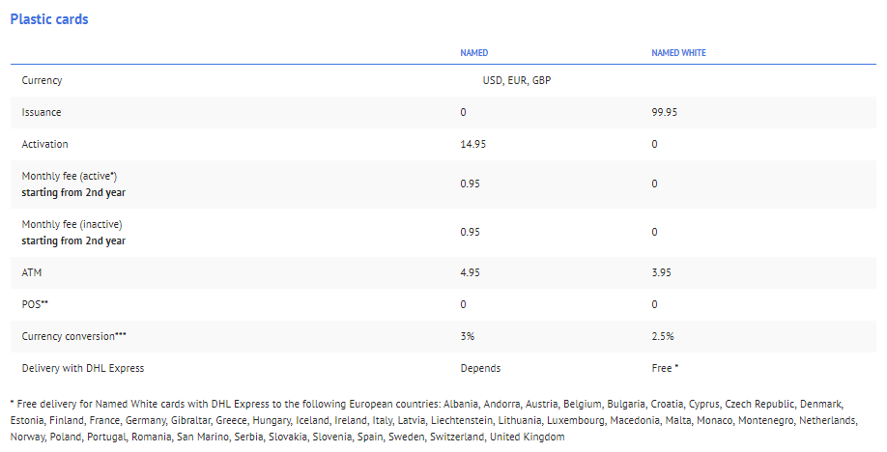Click the POS** row label
This screenshot has height=452, width=887.
(x=35, y=304)
